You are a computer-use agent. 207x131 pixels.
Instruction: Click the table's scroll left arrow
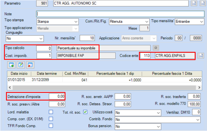click(10, 88)
